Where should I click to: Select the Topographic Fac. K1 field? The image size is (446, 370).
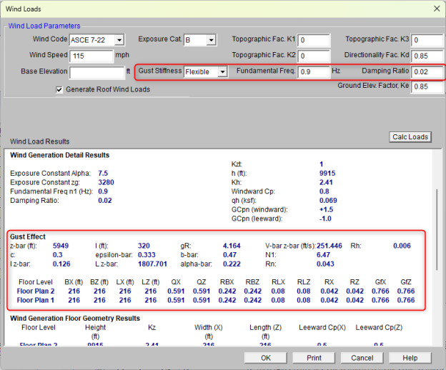click(x=313, y=39)
